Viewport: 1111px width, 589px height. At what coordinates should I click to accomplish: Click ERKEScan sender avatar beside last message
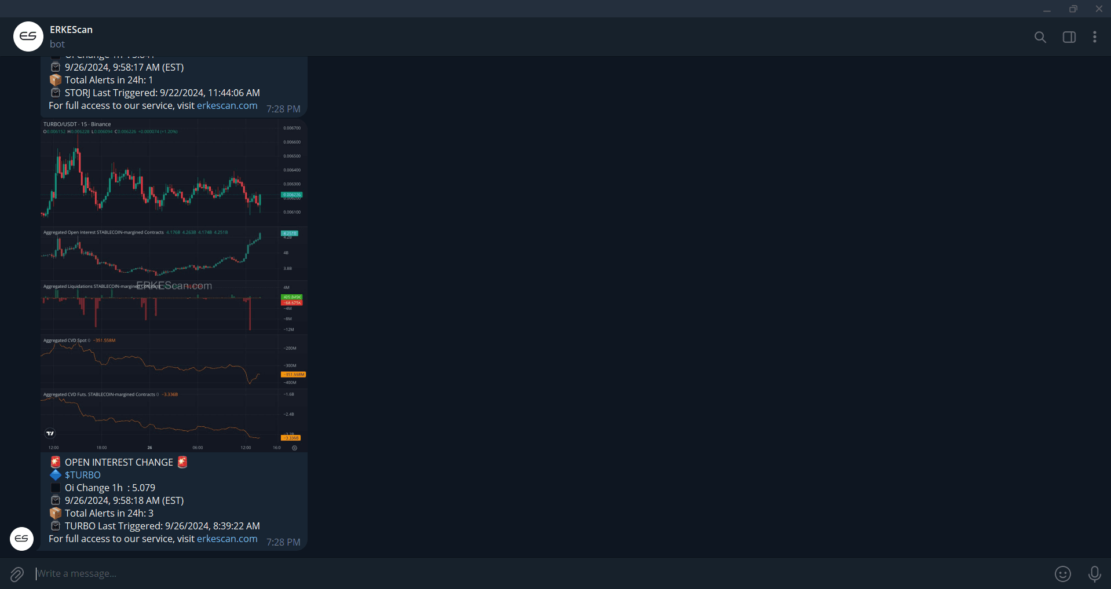point(21,539)
